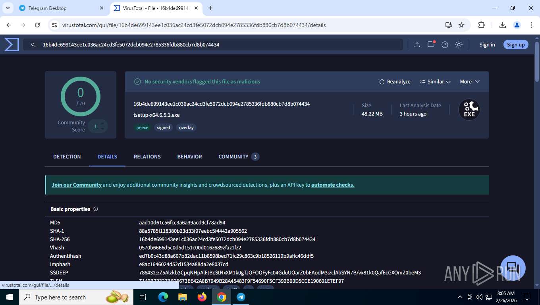Open the Windows notification center icon

[527, 297]
